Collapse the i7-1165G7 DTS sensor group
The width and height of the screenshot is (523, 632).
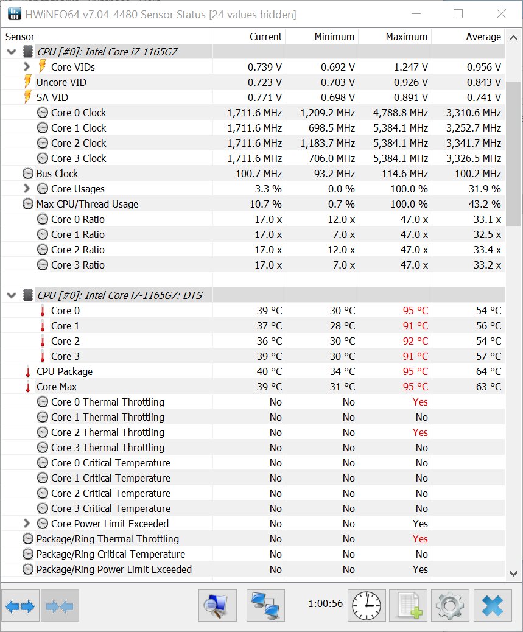12,295
